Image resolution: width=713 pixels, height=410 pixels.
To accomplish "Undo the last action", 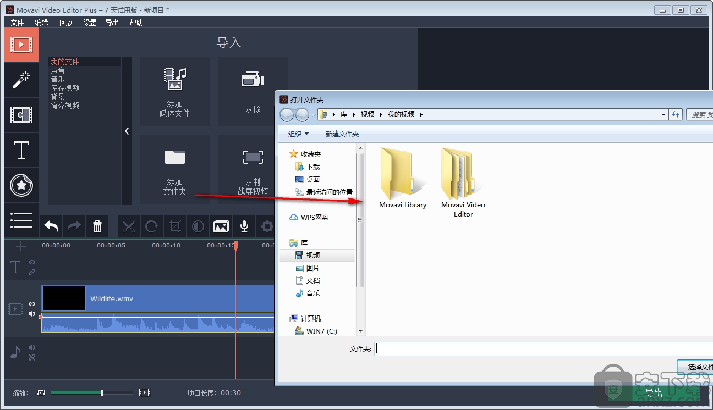I will click(x=51, y=226).
